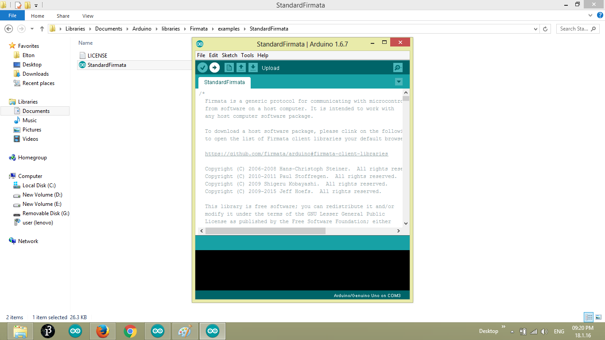
Task: Click the Verify checkmark button in Arduino
Action: 202,68
